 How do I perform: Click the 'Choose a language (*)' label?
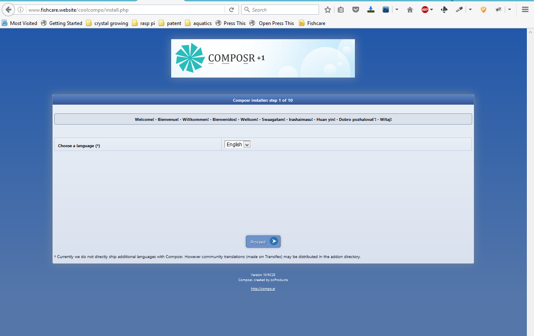pyautogui.click(x=79, y=146)
